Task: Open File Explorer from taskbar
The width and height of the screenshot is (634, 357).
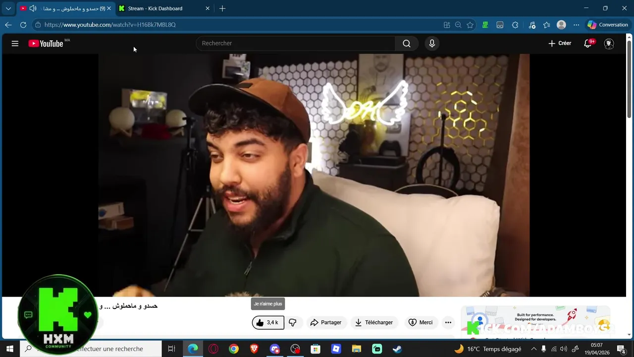Action: tap(356, 349)
